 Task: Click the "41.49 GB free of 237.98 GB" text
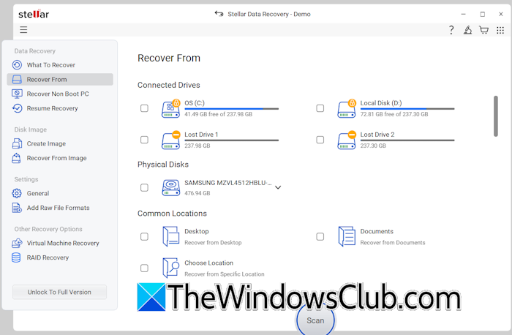click(219, 114)
